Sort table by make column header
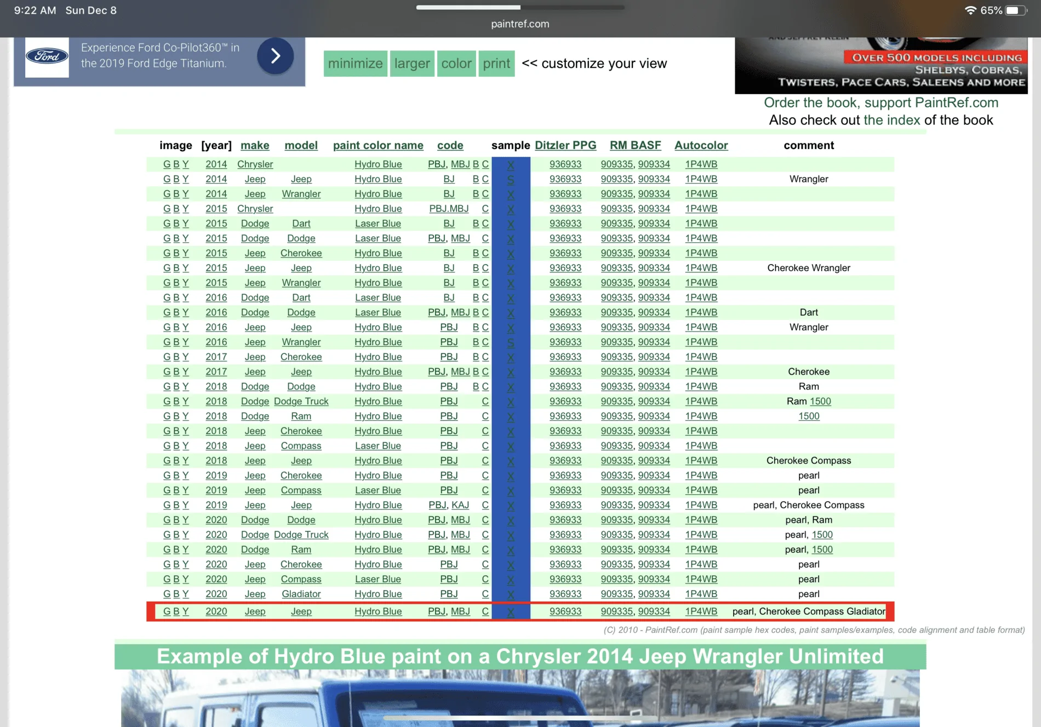 pyautogui.click(x=255, y=145)
